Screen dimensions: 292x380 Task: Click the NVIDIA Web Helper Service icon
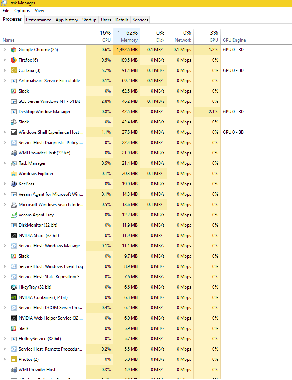tap(14, 318)
